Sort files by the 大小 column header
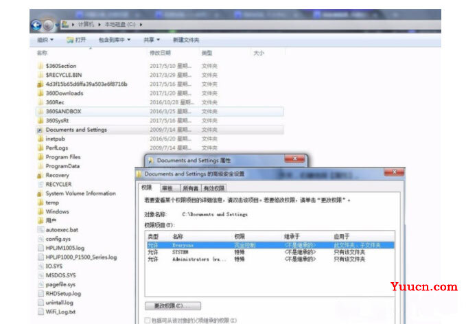 [259, 53]
